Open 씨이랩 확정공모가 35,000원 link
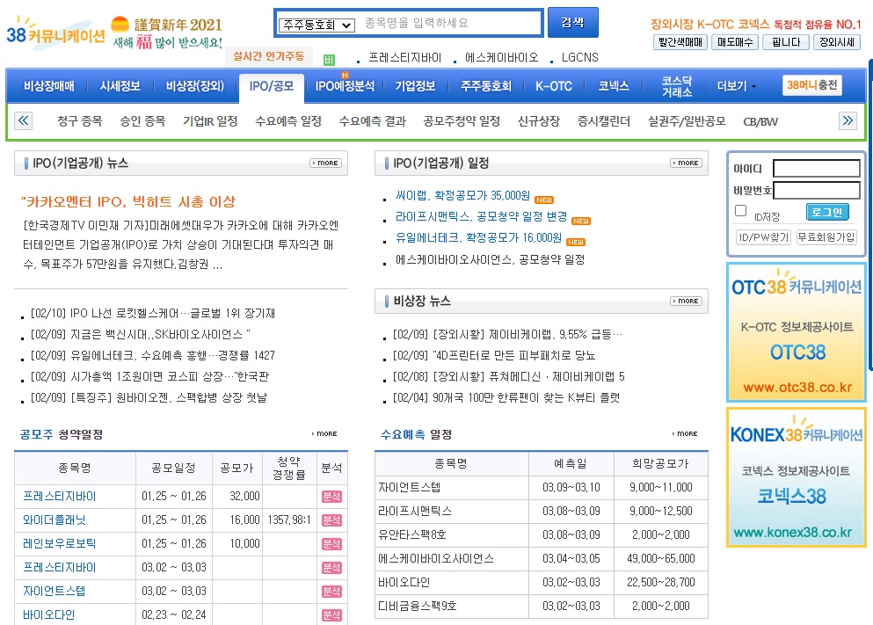 pyautogui.click(x=462, y=196)
